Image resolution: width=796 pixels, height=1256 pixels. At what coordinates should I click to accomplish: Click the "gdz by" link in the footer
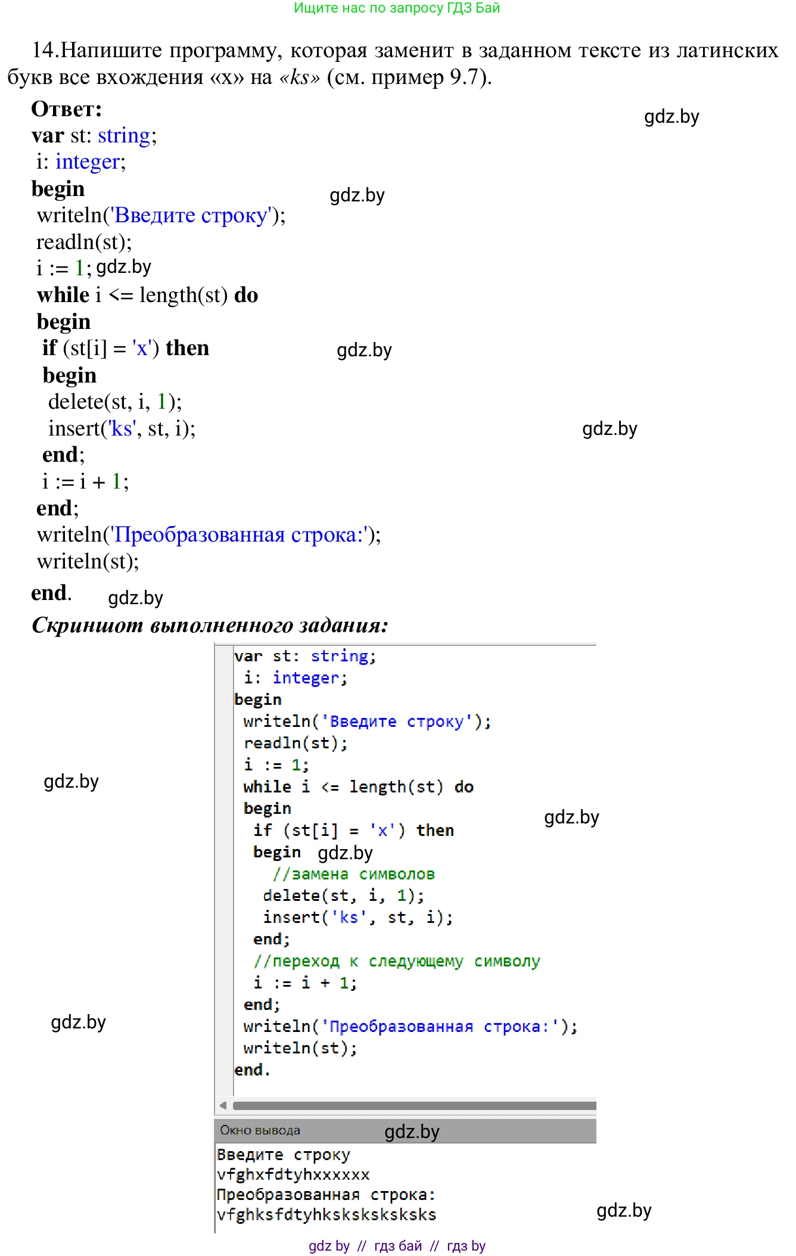coord(329,1246)
